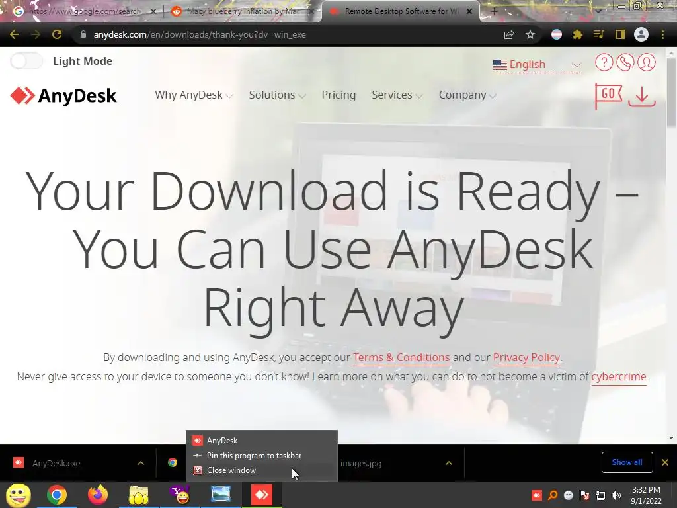Open the media control playlist icon

click(x=599, y=34)
